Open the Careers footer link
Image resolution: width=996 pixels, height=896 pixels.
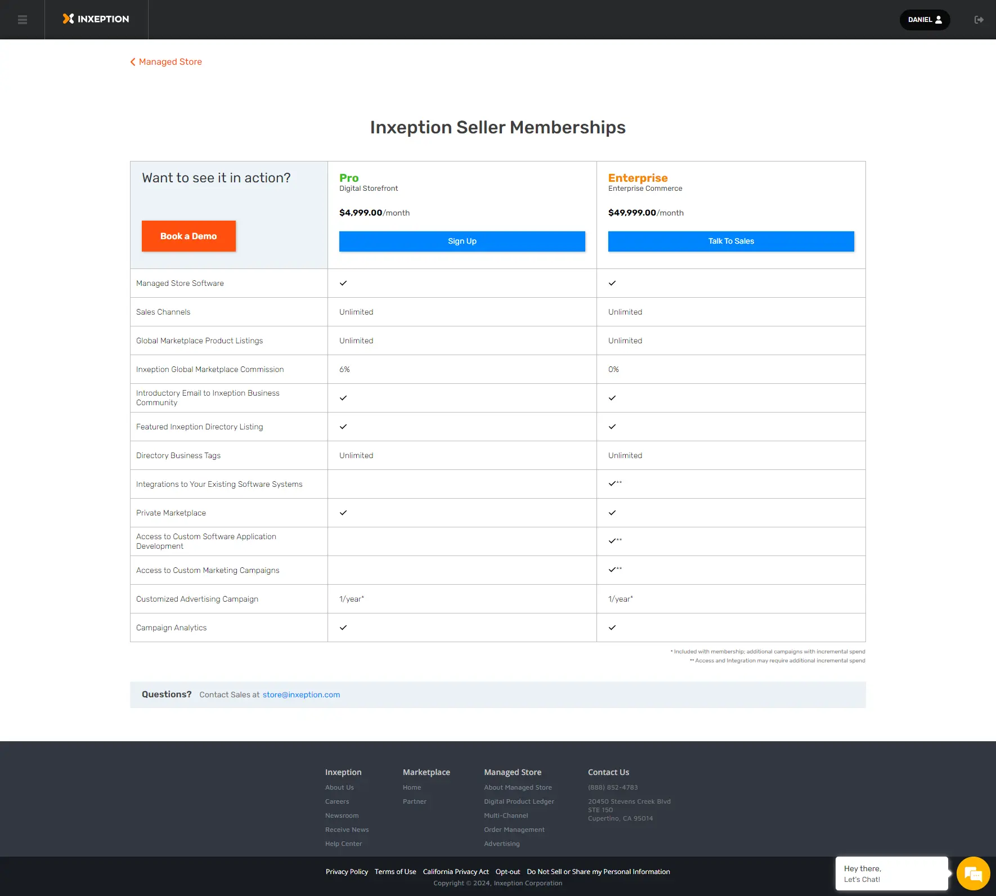coord(337,802)
